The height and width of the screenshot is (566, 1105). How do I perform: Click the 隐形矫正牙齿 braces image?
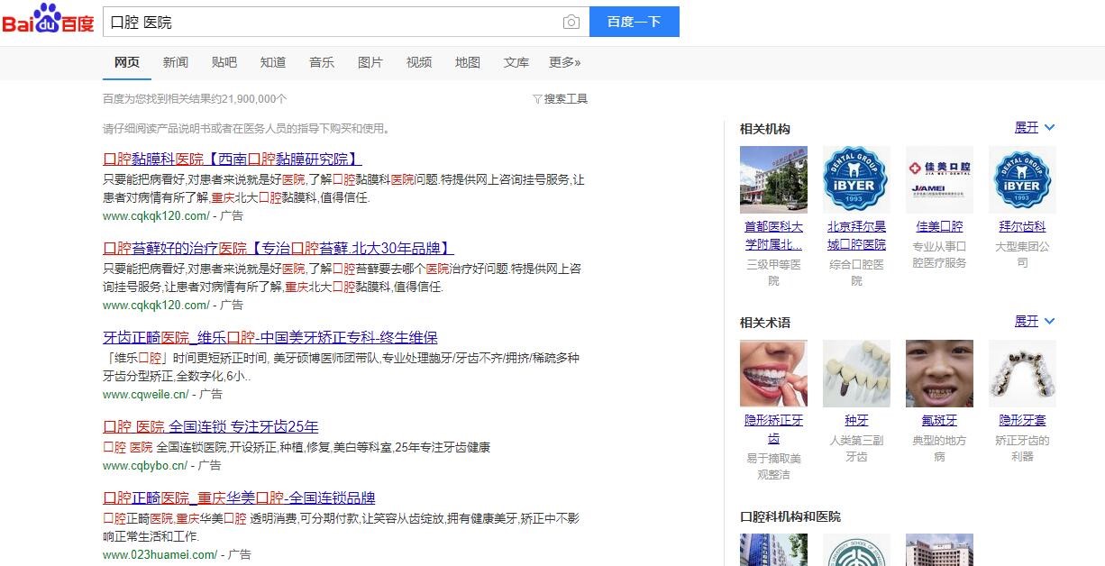tap(772, 373)
